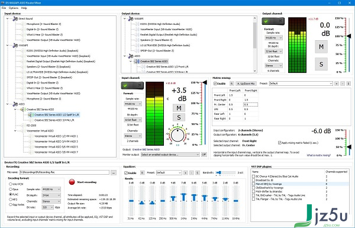This screenshot has height=228, width=355.
Task: Click the S save preset button in Equalizer
Action: coord(198,173)
